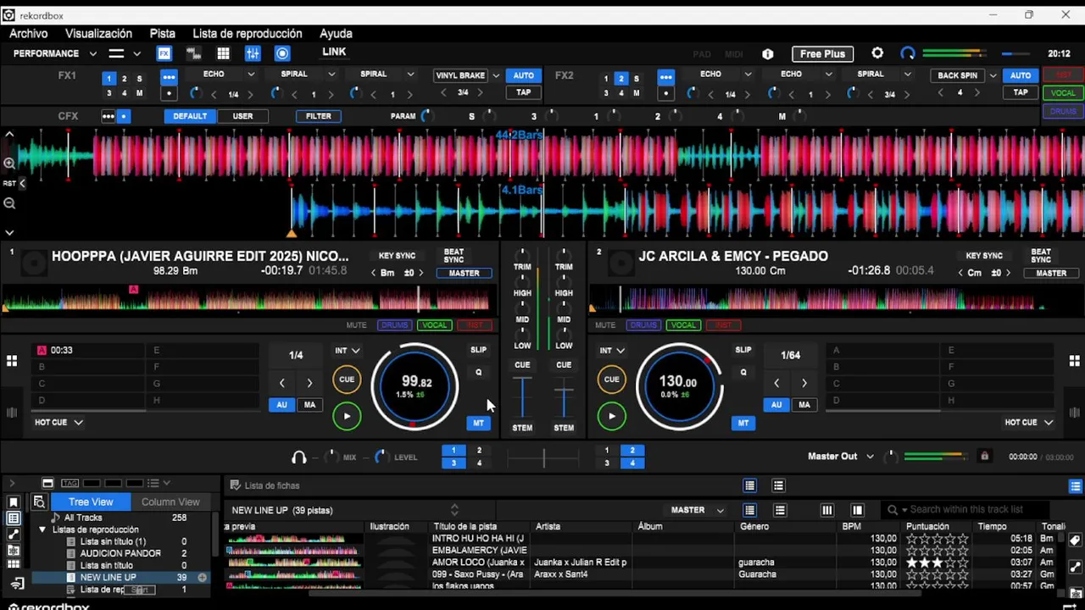The image size is (1085, 610).
Task: Toggle deck 2 MT master tempo
Action: [743, 423]
